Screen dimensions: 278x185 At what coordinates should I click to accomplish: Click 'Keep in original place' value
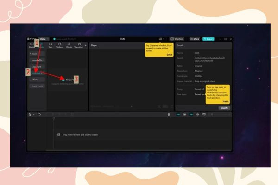coord(205,81)
